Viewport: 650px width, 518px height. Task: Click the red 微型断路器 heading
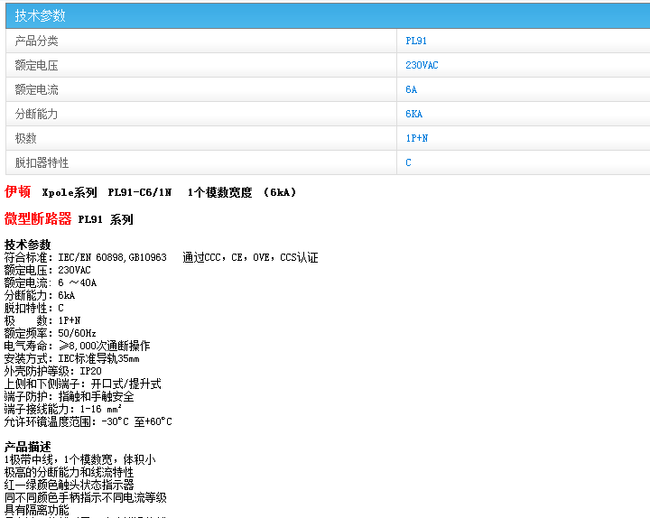(x=38, y=218)
